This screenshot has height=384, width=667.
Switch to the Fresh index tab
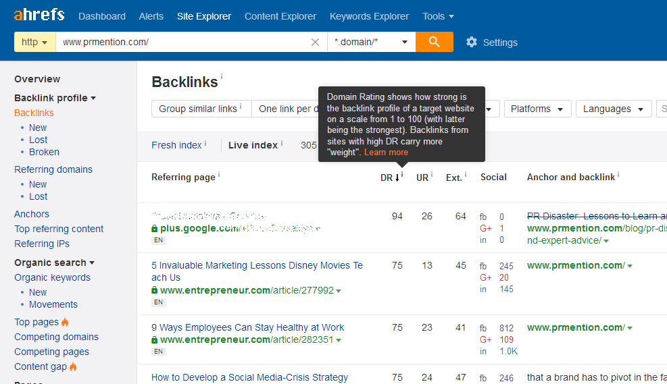click(x=176, y=145)
